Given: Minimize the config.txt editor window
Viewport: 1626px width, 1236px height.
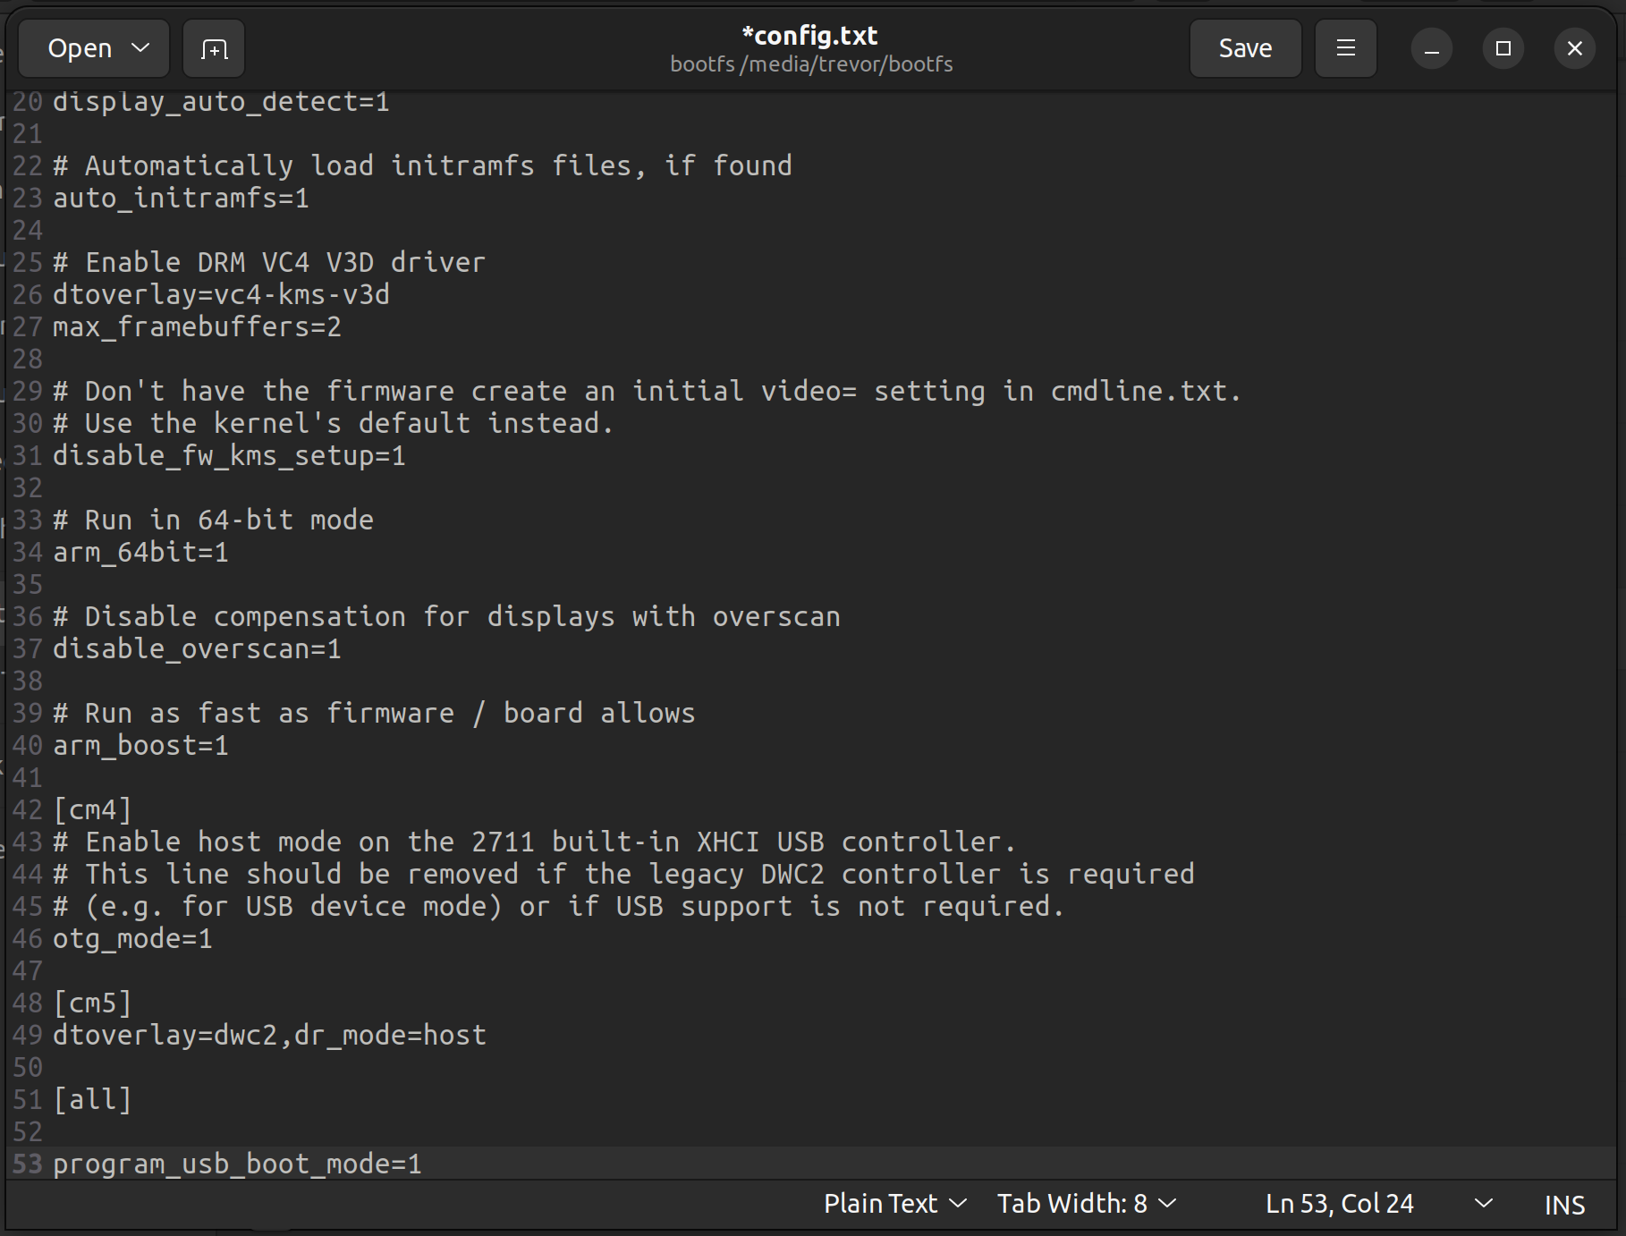Looking at the screenshot, I should 1431,49.
